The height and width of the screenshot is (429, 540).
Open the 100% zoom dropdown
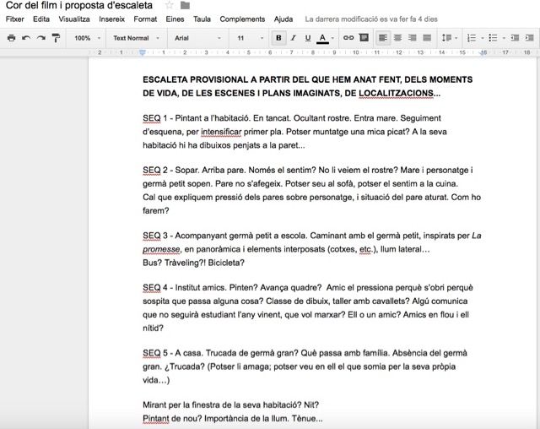point(87,38)
